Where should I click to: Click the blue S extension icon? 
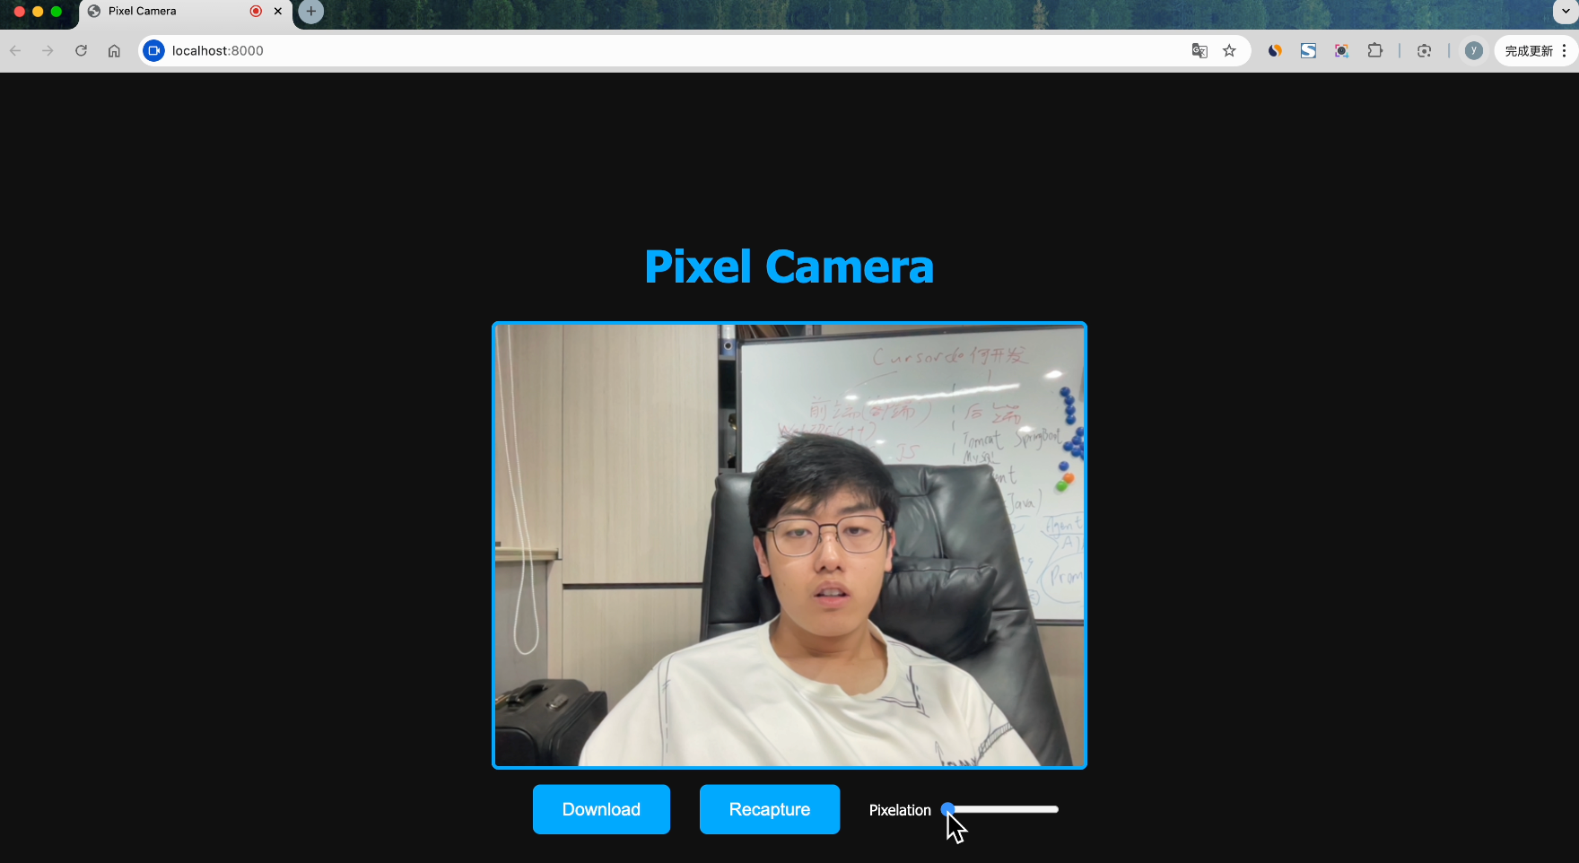[x=1308, y=51]
